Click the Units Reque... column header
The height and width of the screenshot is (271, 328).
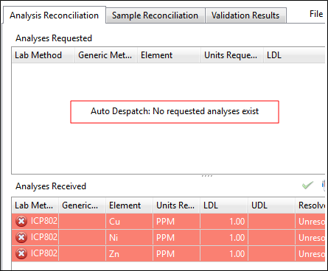point(232,55)
